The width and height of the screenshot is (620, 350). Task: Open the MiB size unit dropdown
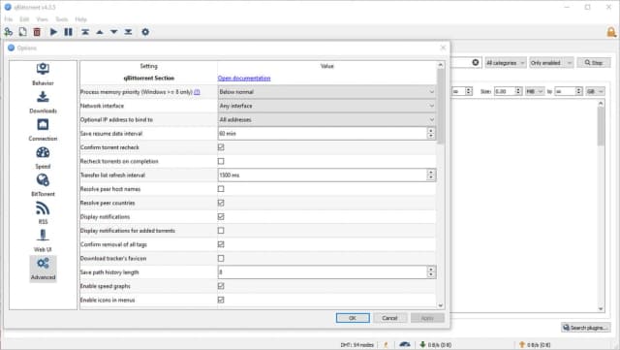(534, 91)
